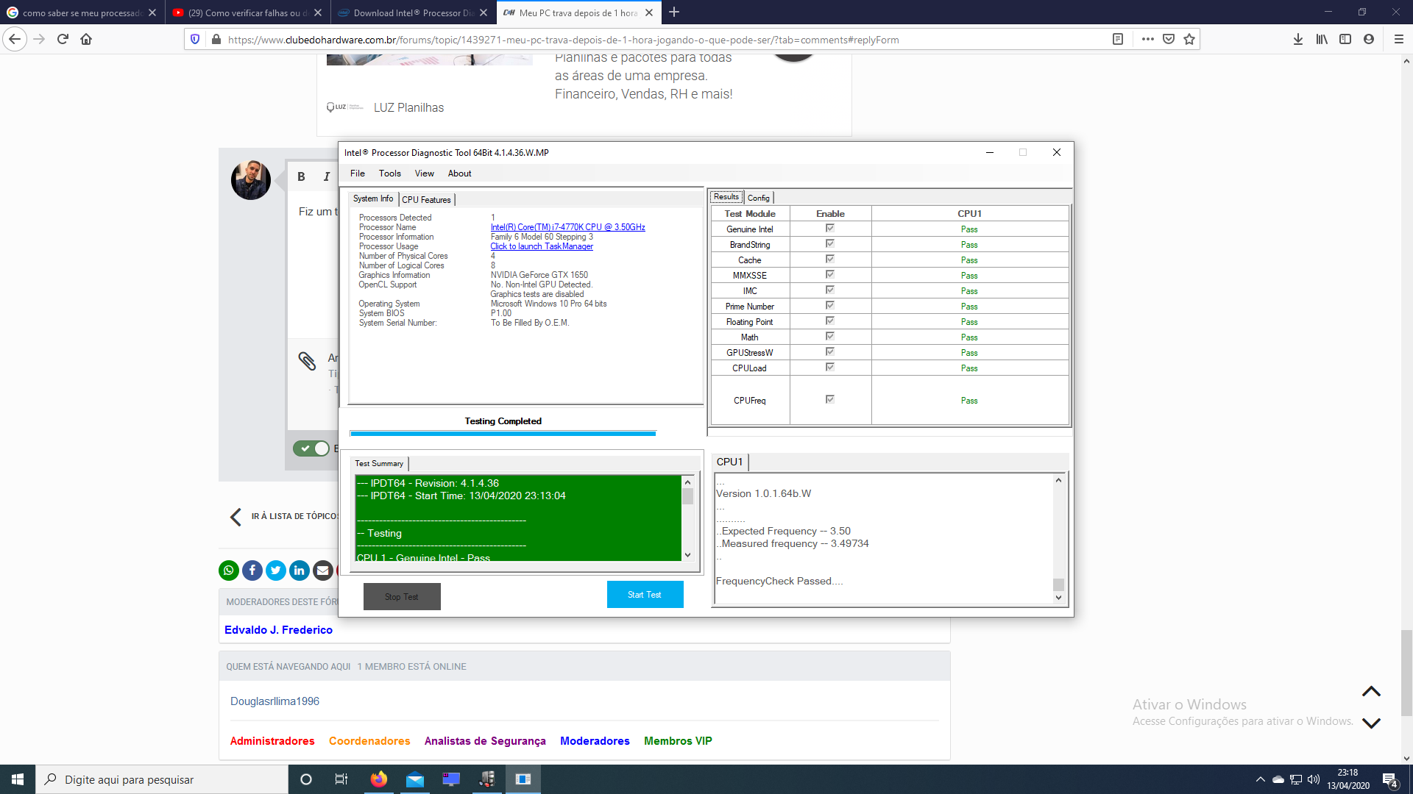Viewport: 1413px width, 794px height.
Task: Jump to page top with up chevron
Action: pyautogui.click(x=1371, y=692)
